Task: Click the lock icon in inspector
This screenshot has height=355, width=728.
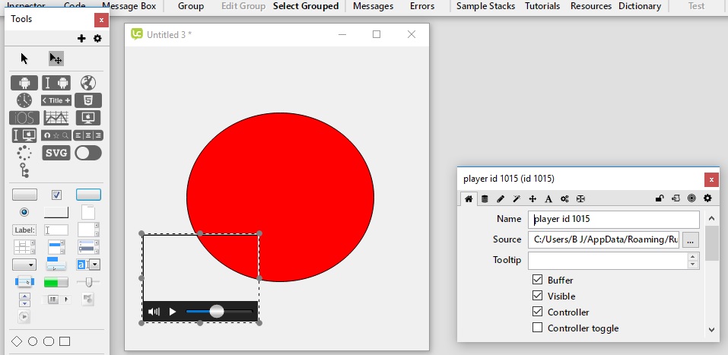Action: 660,198
